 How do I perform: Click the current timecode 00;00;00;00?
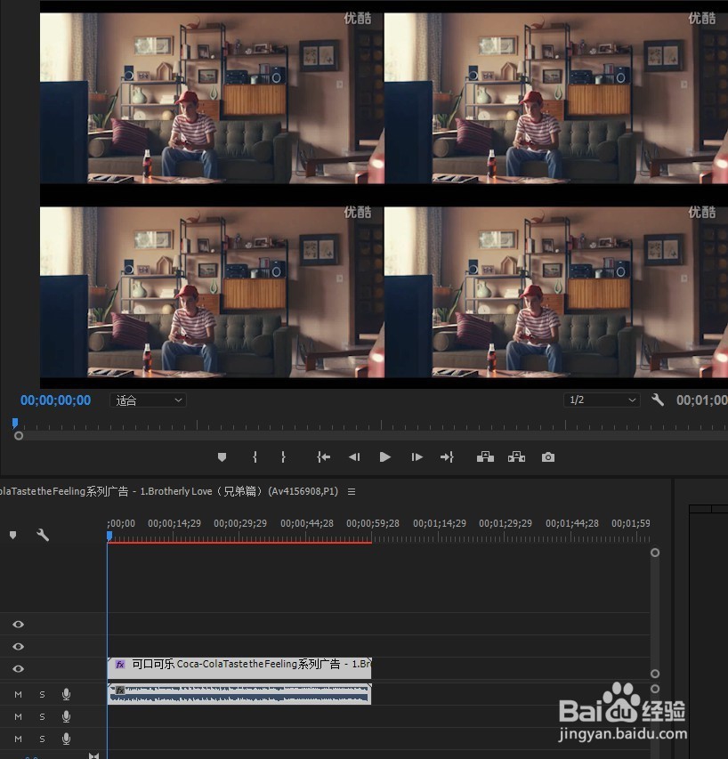point(56,400)
